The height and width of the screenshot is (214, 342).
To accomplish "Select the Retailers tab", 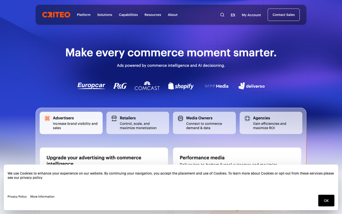I will (138, 123).
